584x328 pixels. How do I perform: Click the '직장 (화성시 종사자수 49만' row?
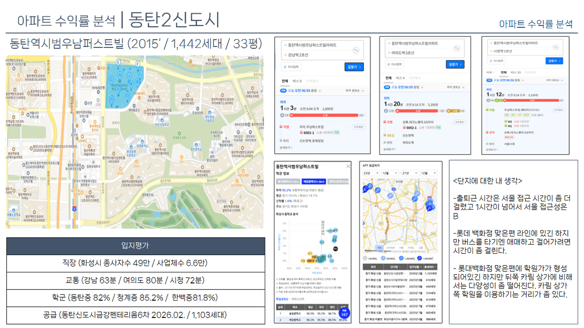(x=135, y=263)
